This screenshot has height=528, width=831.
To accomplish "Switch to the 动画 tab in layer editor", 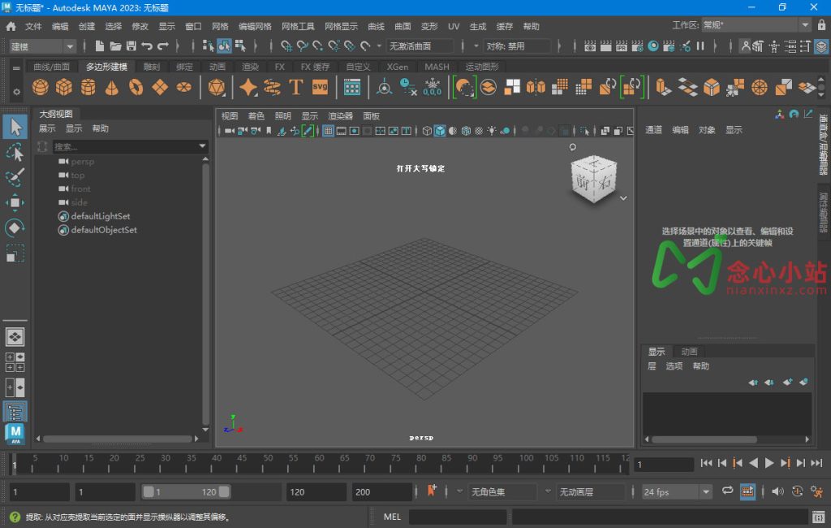I will 689,351.
